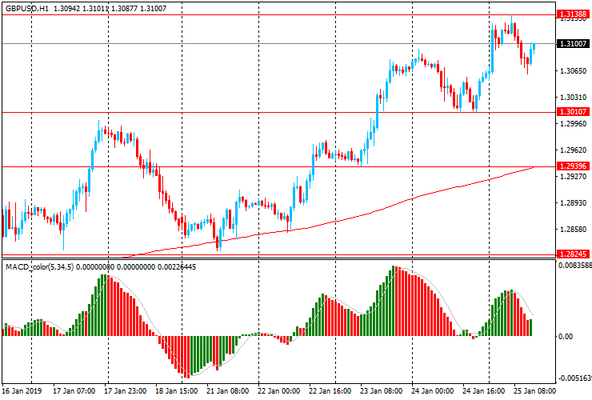Click the 24 Jan 00:00 time label
The image size is (592, 400).
pos(432,390)
